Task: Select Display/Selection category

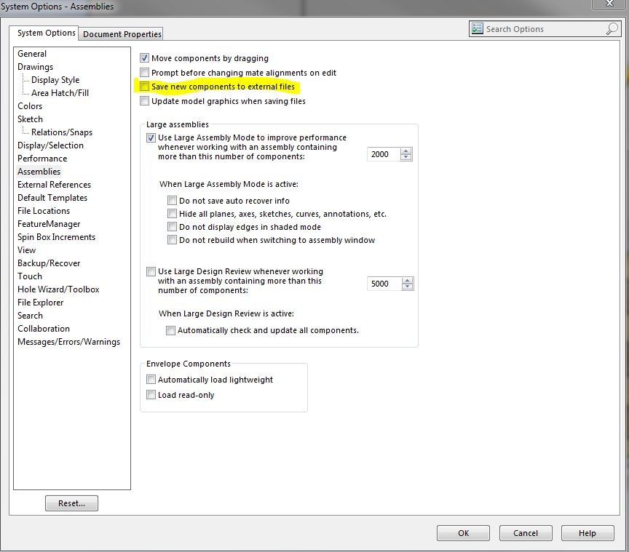Action: pos(50,145)
